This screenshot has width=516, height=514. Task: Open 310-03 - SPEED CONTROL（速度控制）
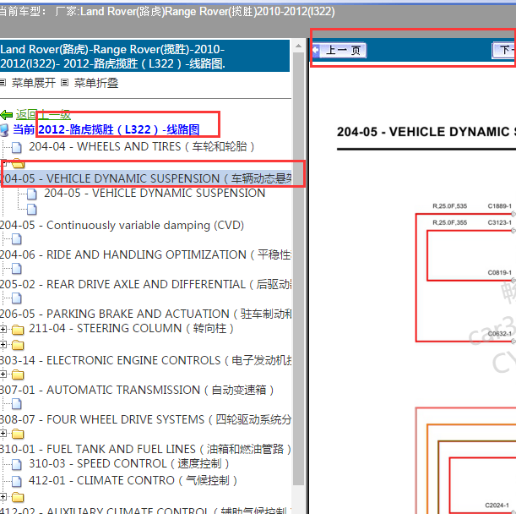coord(128,463)
